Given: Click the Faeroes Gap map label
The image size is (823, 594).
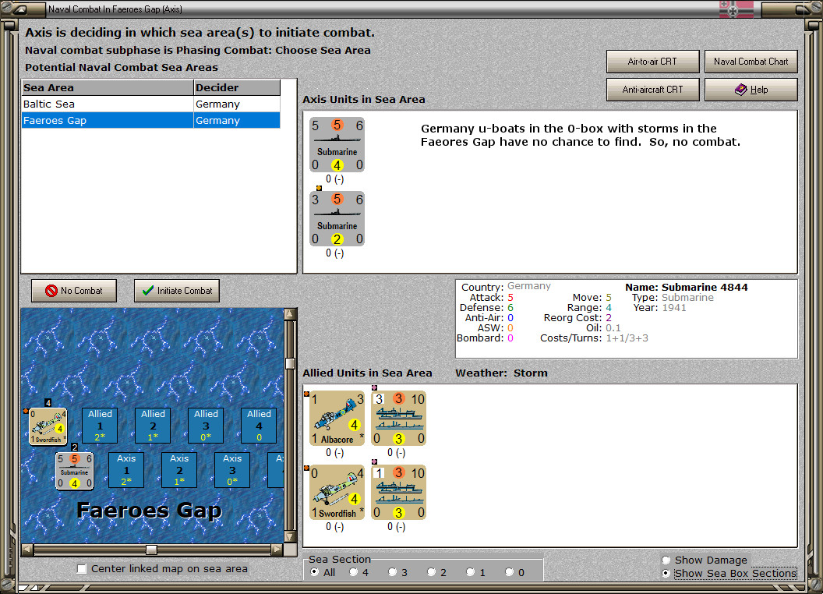Looking at the screenshot, I should pyautogui.click(x=149, y=511).
